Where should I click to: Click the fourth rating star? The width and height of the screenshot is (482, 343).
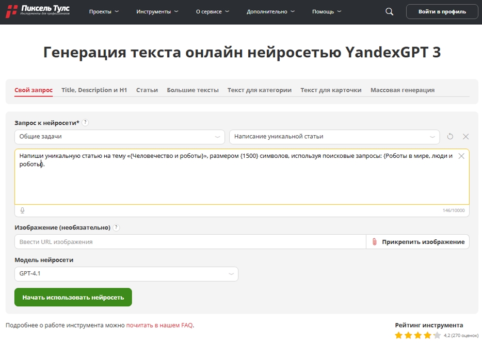(x=427, y=335)
